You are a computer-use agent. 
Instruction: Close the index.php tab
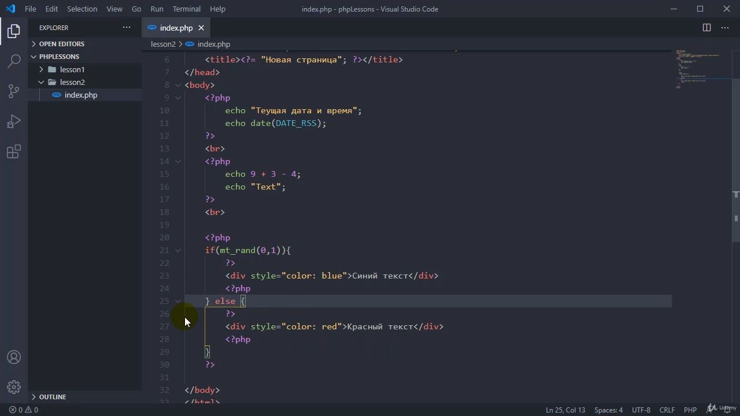point(201,28)
